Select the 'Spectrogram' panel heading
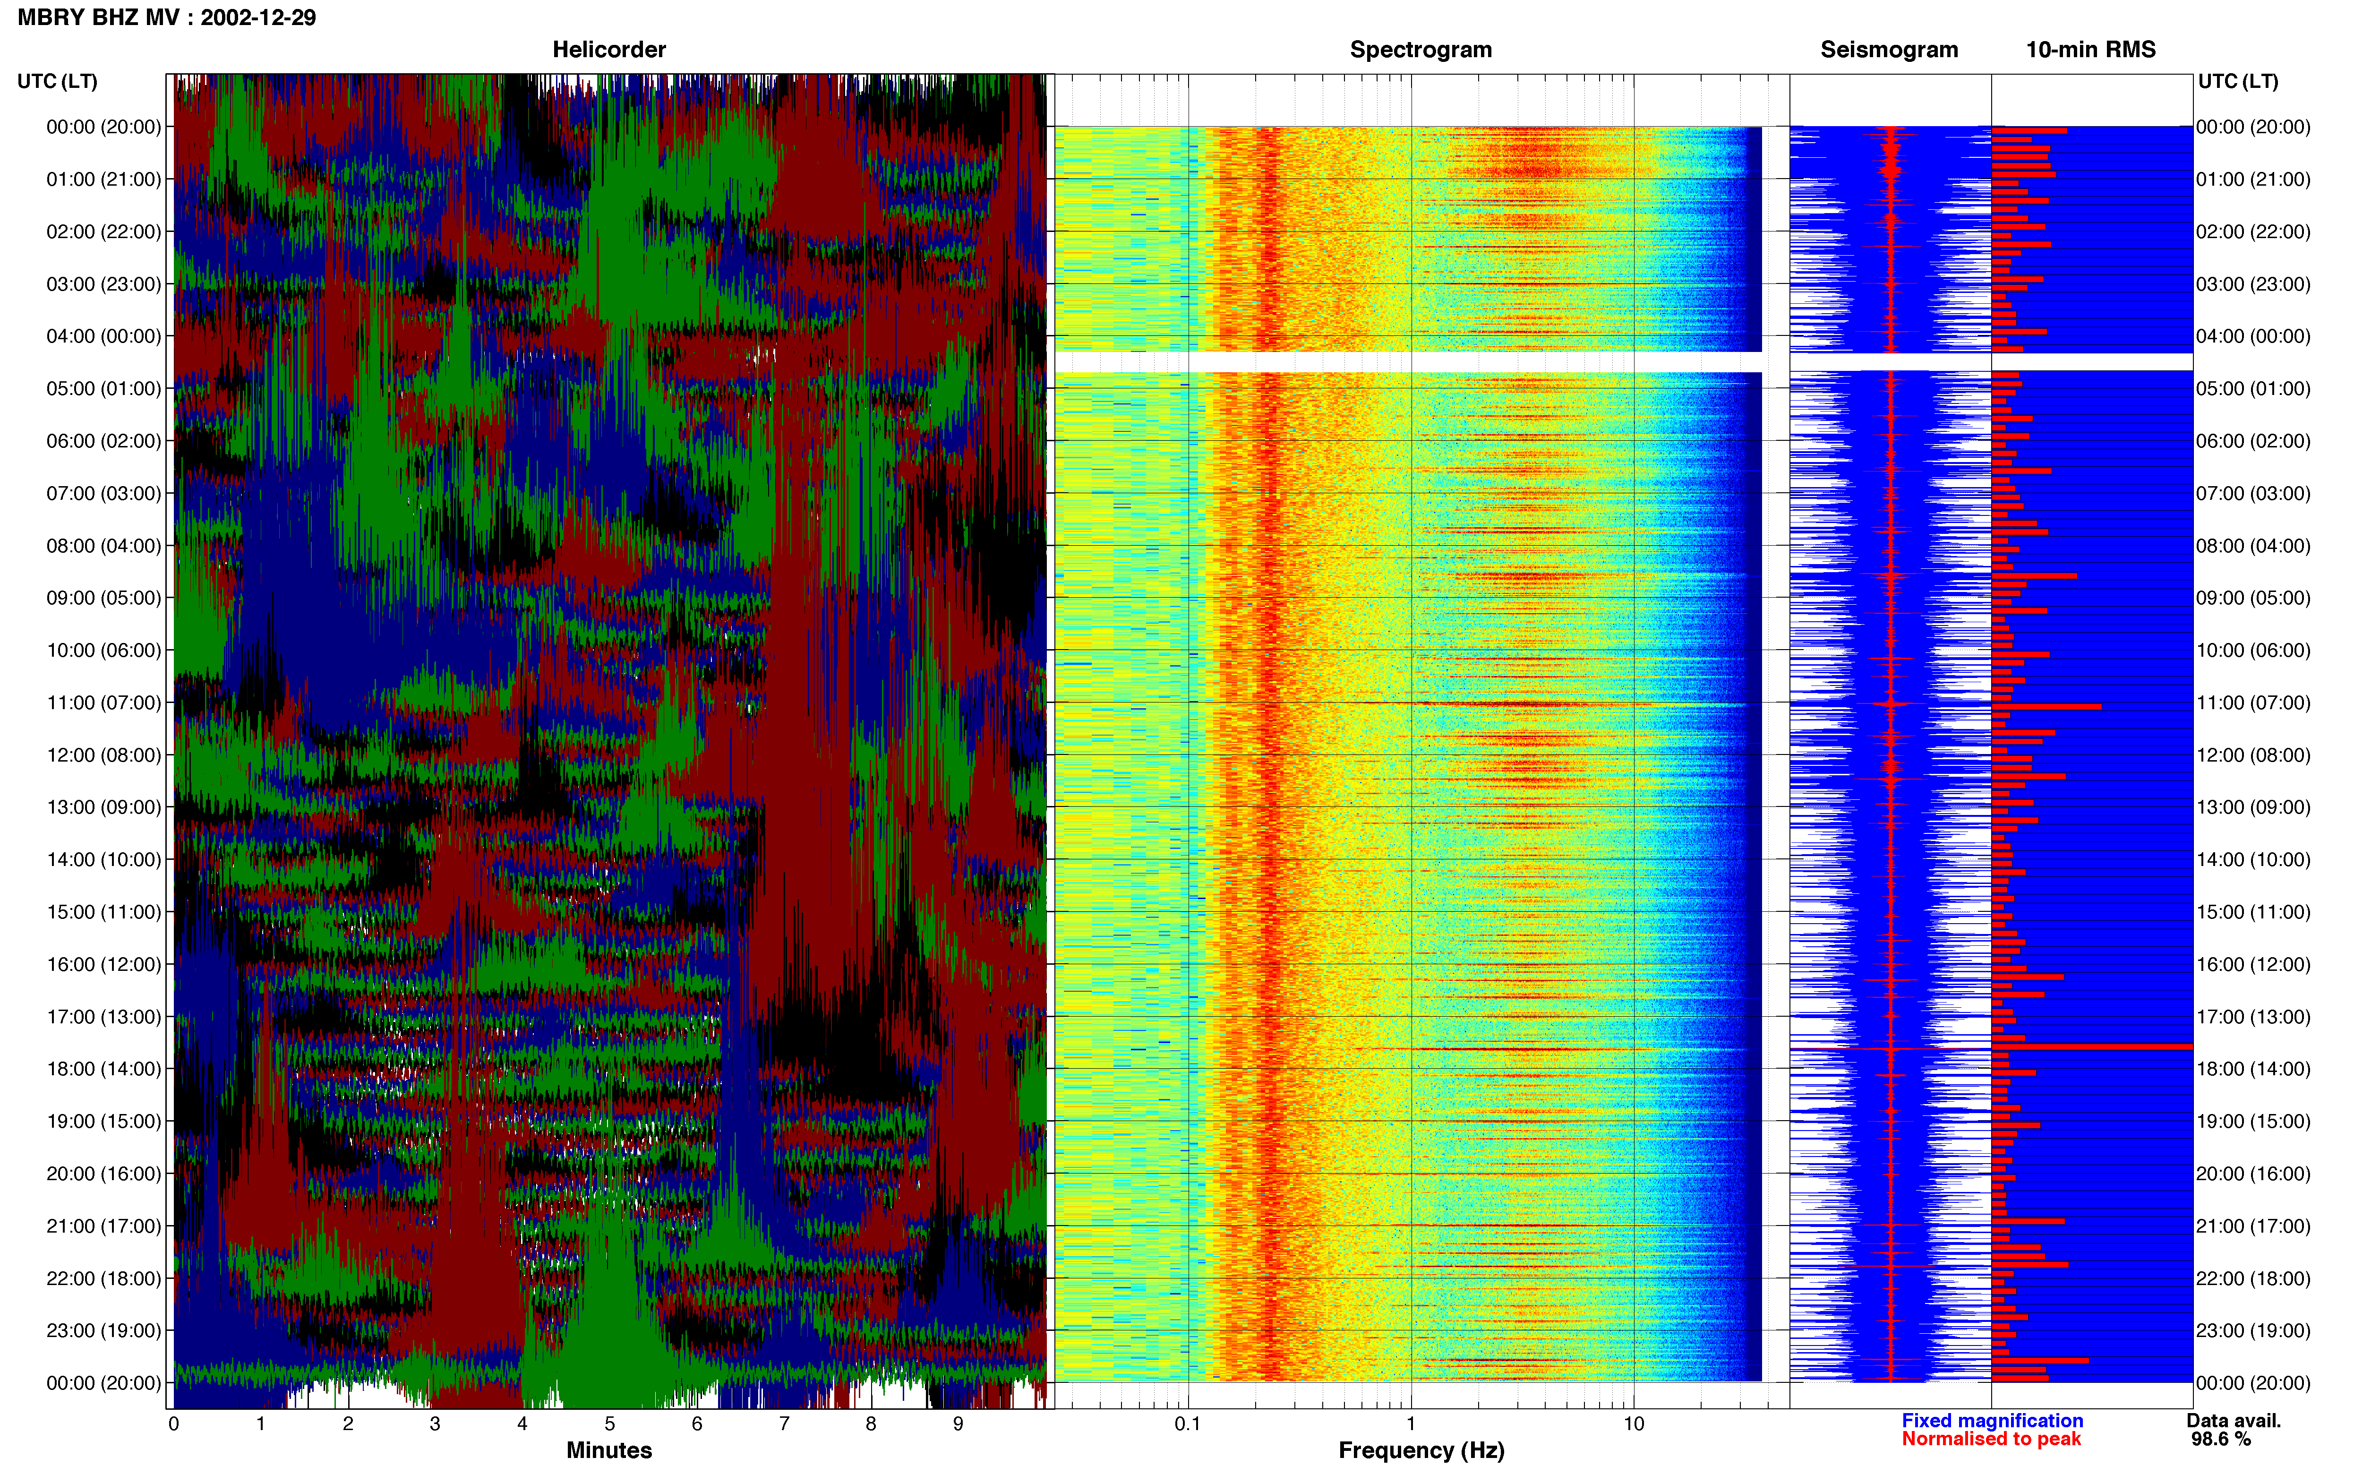 pos(1421,49)
